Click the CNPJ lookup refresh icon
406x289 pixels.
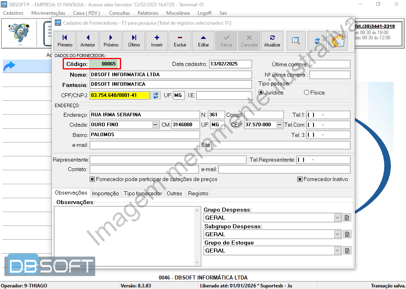pyautogui.click(x=155, y=95)
